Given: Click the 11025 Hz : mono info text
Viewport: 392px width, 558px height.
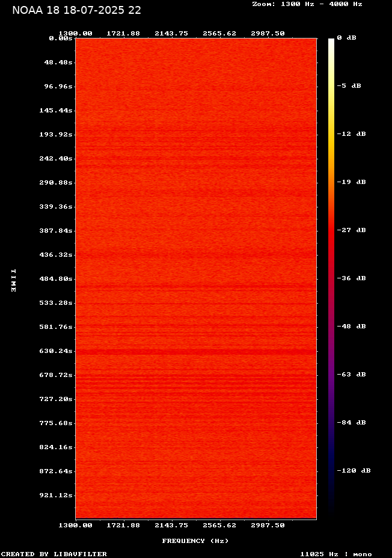Looking at the screenshot, I should pos(336,554).
